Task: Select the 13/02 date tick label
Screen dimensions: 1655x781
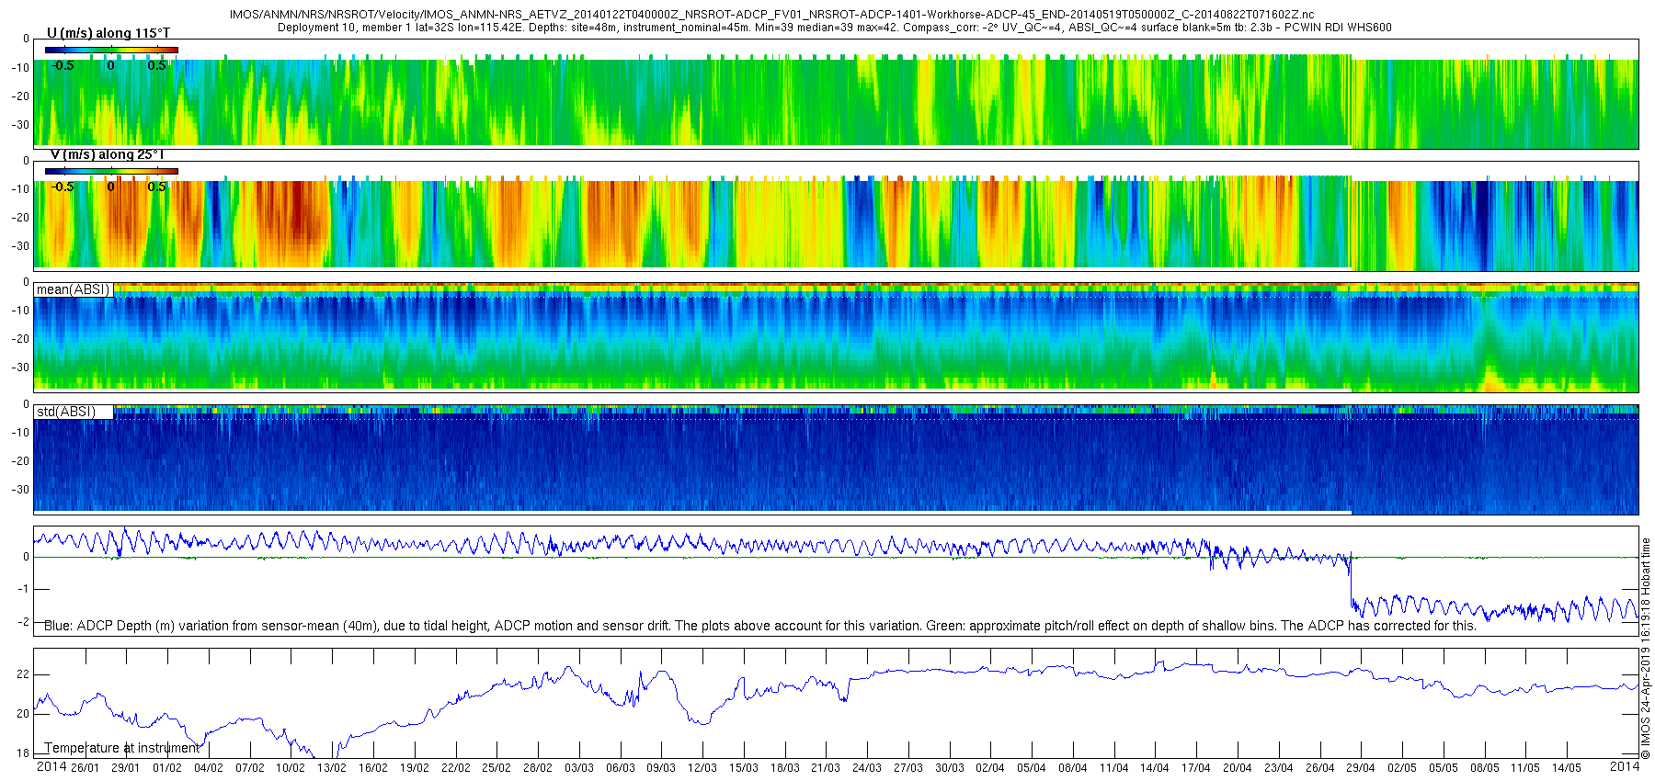Action: [x=332, y=768]
